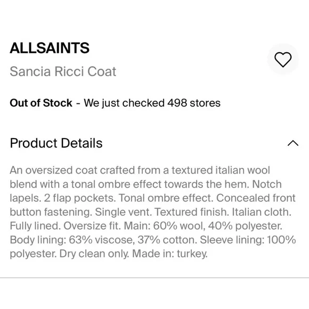Click the 'Notch' lapels text at line end

coord(267,184)
